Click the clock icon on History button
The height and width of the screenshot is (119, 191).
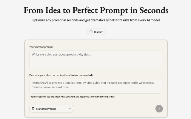click(x=91, y=32)
